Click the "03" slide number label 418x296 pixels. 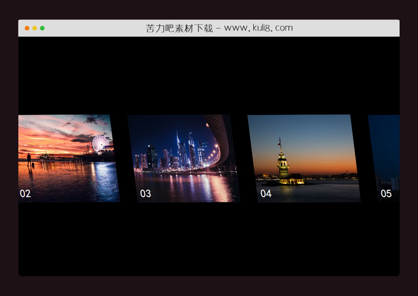[x=146, y=194]
